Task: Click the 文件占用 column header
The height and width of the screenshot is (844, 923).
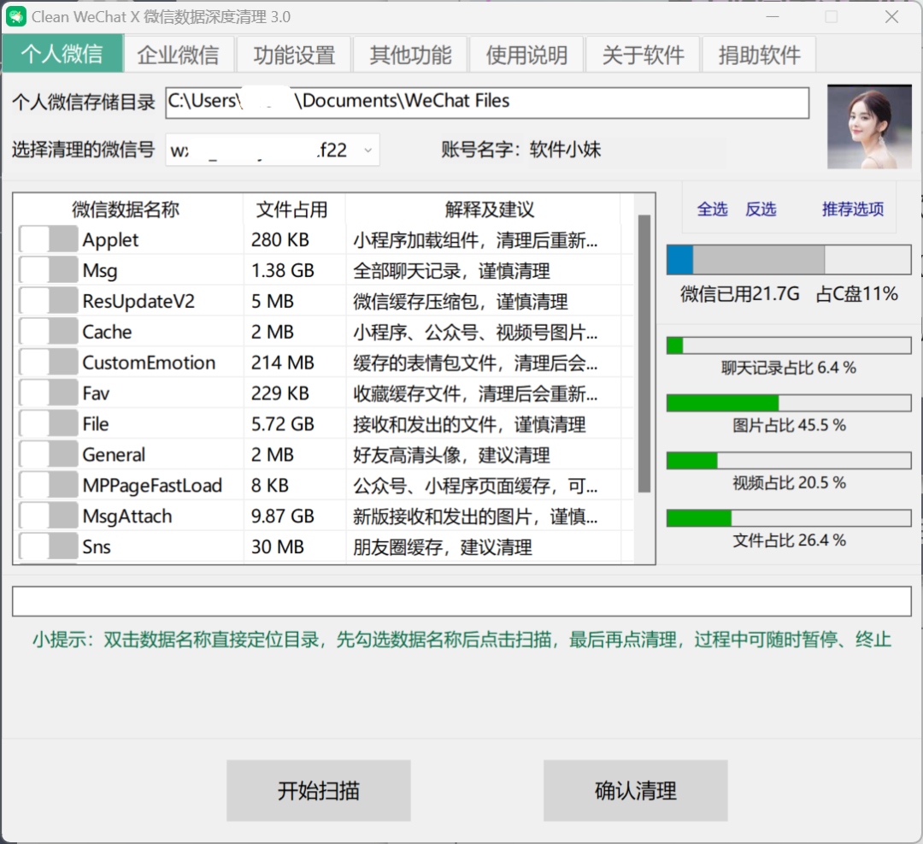Action: coord(292,210)
